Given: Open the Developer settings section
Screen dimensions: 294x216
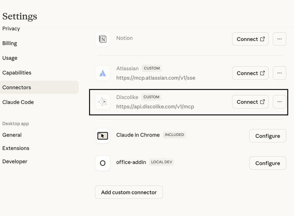Looking at the screenshot, I should pos(15,161).
